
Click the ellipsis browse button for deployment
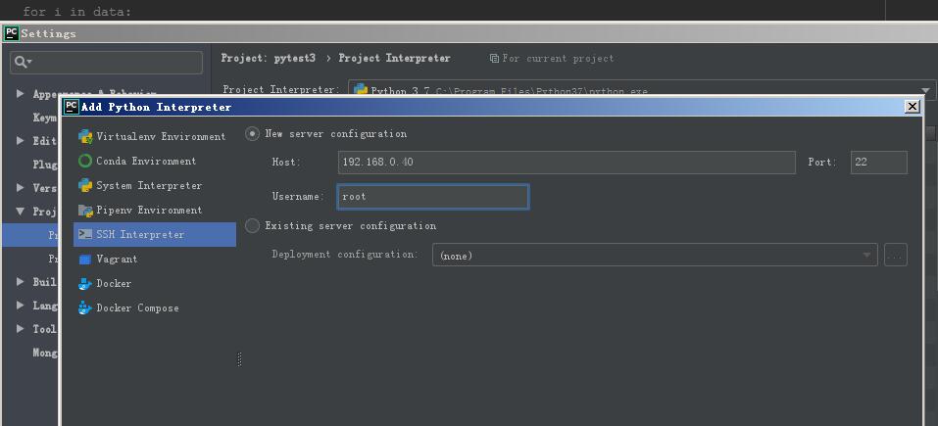896,255
